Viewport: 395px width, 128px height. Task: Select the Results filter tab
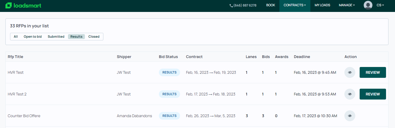[76, 37]
